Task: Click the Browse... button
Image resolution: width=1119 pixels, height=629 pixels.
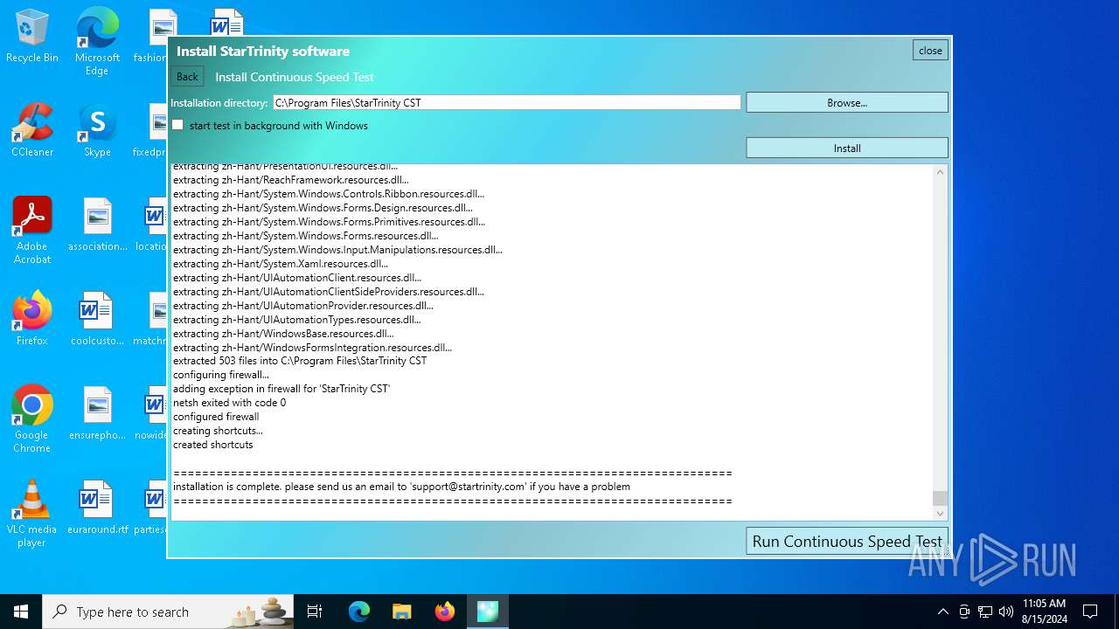Action: (847, 102)
